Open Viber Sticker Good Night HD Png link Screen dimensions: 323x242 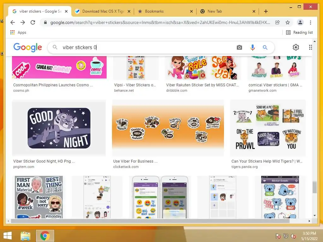pyautogui.click(x=44, y=161)
